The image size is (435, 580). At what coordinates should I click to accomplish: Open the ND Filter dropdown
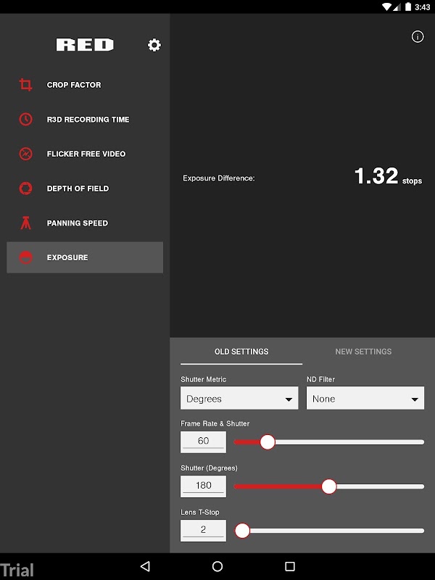(365, 398)
